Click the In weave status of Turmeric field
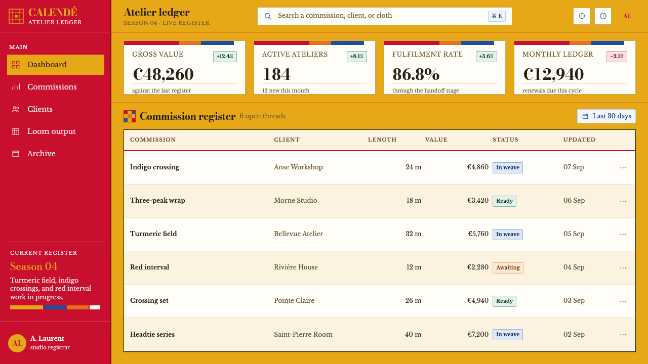648x364 pixels. coord(508,235)
